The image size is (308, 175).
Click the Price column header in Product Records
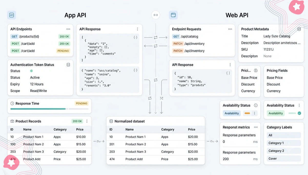pyautogui.click(x=80, y=129)
